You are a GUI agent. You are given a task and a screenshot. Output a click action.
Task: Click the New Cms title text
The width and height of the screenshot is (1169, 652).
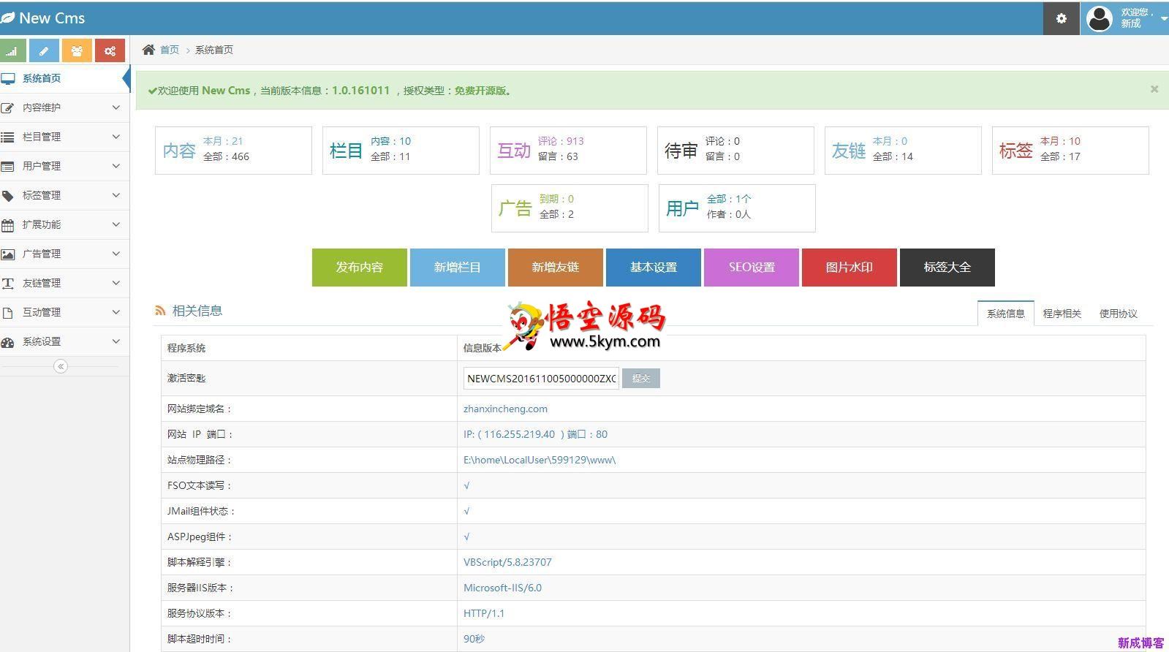coord(52,18)
